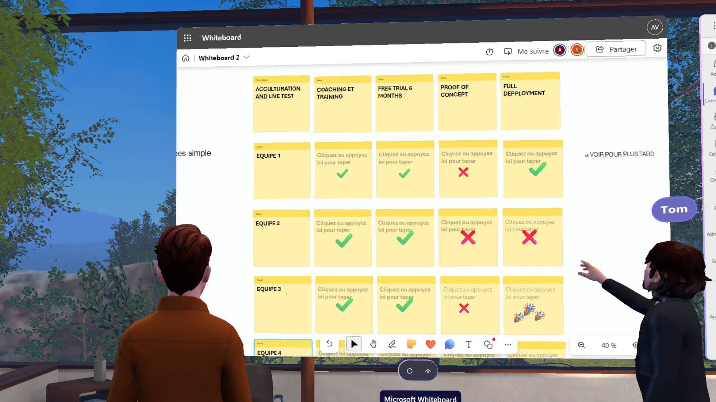This screenshot has width=716, height=402.
Task: Click the refresh icon below the whiteboard
Action: pyautogui.click(x=409, y=371)
